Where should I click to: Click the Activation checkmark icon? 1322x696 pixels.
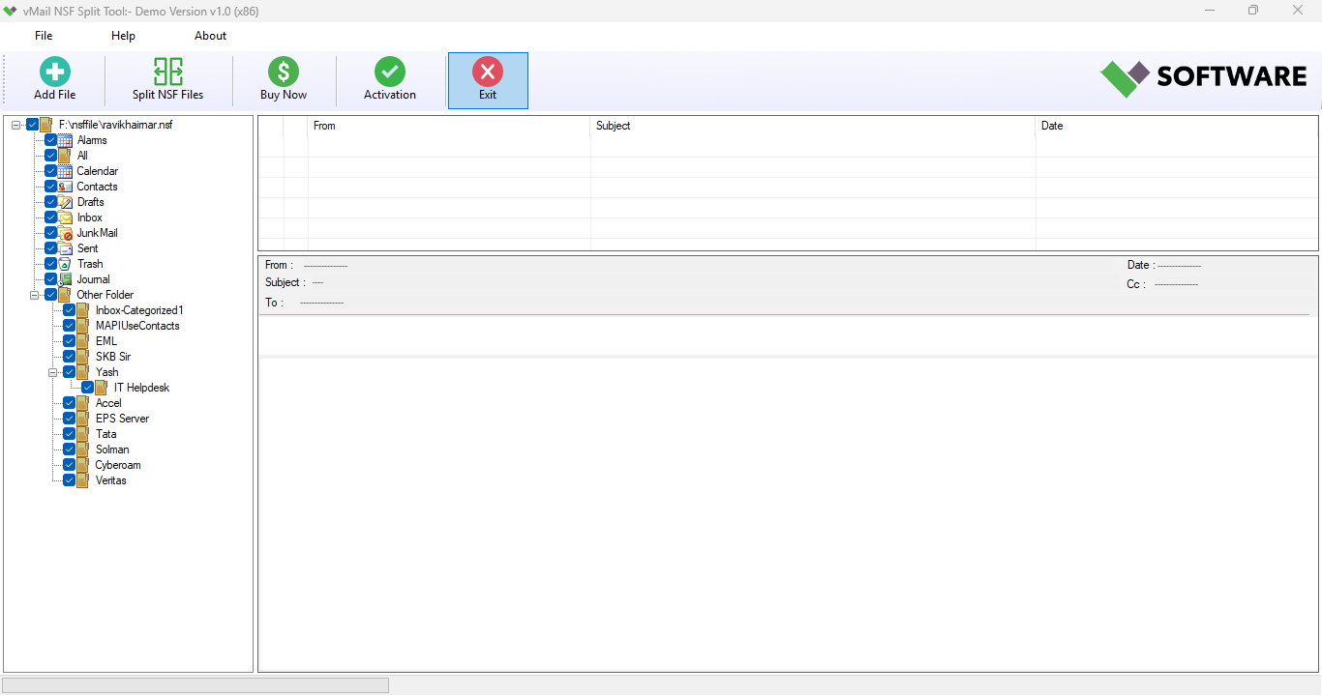390,72
